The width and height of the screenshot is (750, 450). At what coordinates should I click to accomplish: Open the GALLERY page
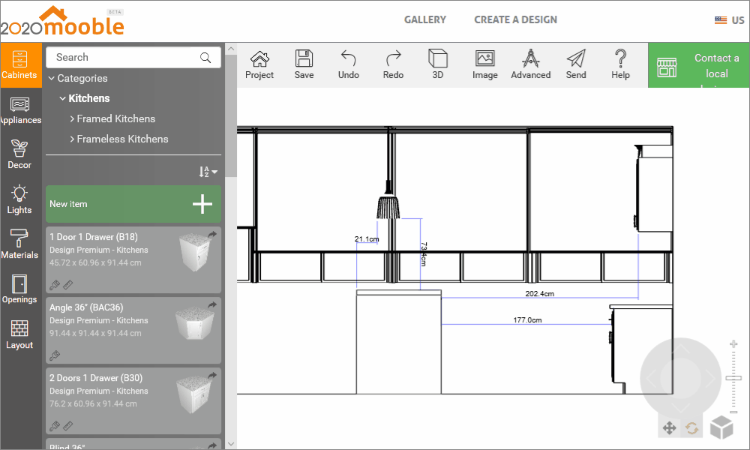click(424, 19)
